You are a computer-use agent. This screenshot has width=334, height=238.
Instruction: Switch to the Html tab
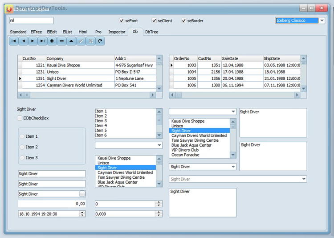point(83,32)
